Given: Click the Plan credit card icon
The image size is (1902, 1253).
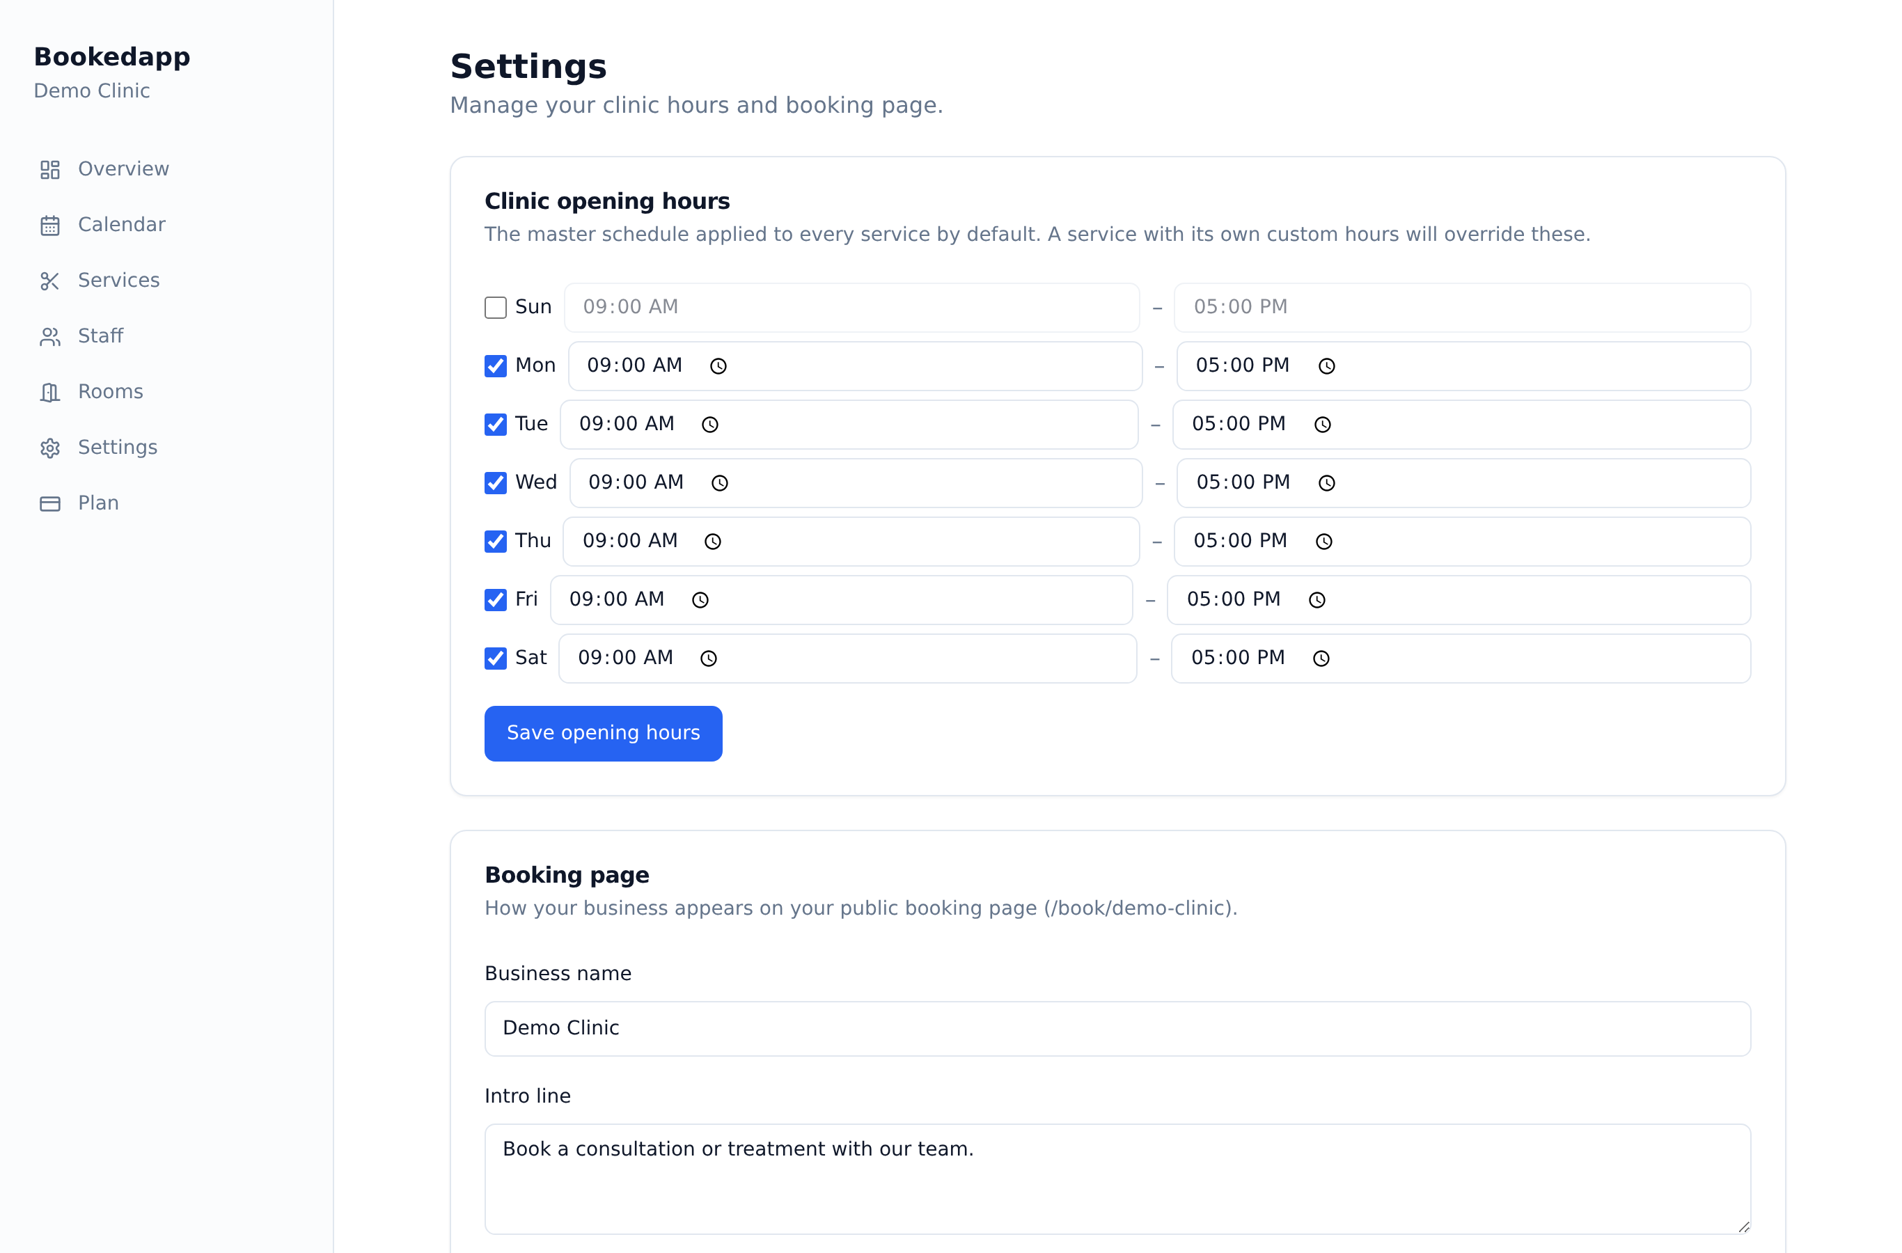Looking at the screenshot, I should [x=49, y=503].
